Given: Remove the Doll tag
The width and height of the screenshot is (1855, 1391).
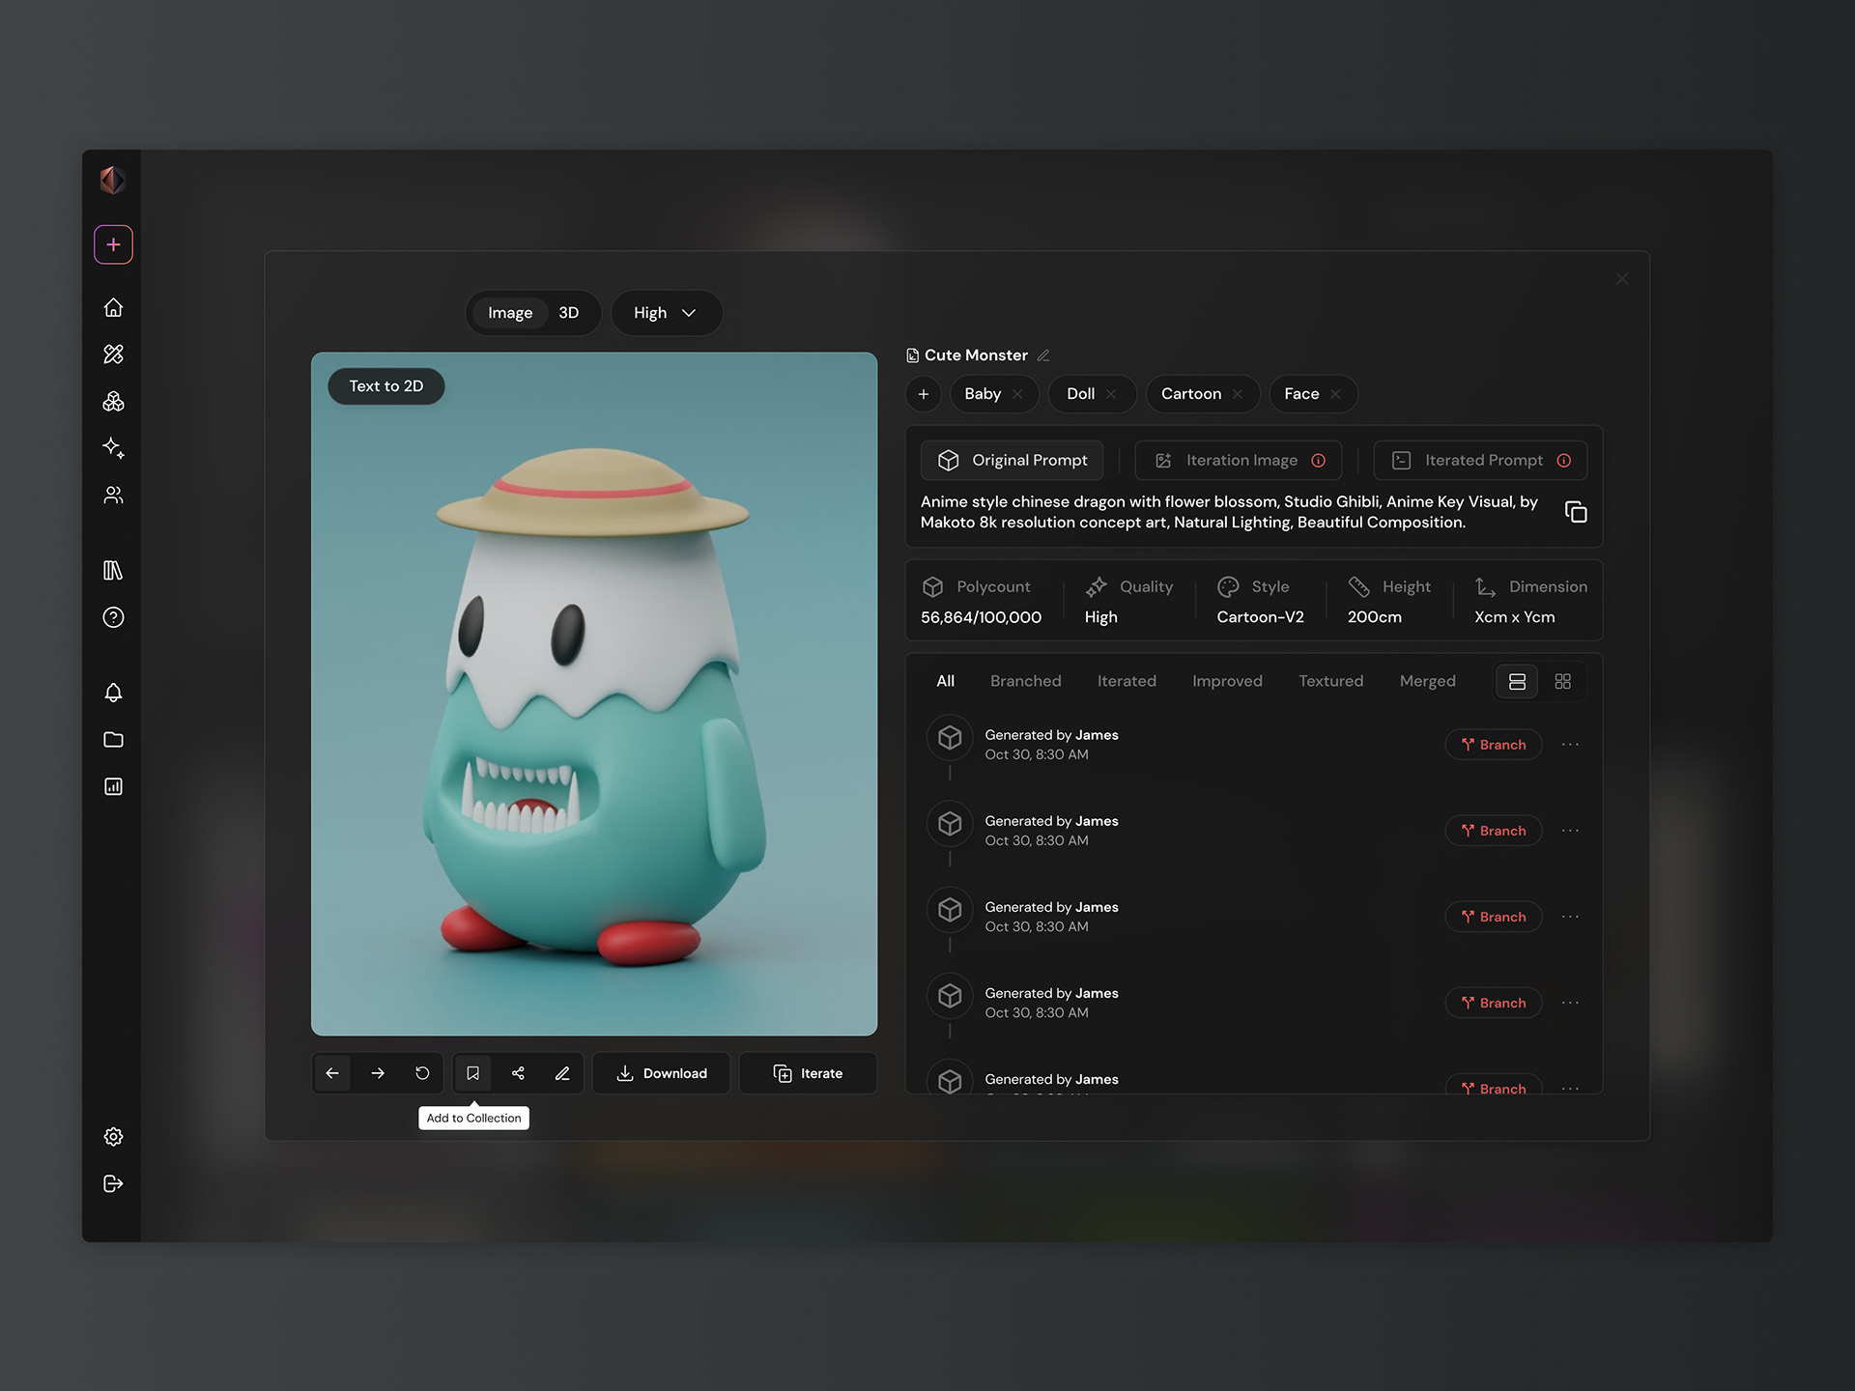Looking at the screenshot, I should 1111,394.
